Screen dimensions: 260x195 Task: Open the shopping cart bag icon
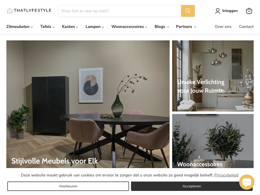249,11
